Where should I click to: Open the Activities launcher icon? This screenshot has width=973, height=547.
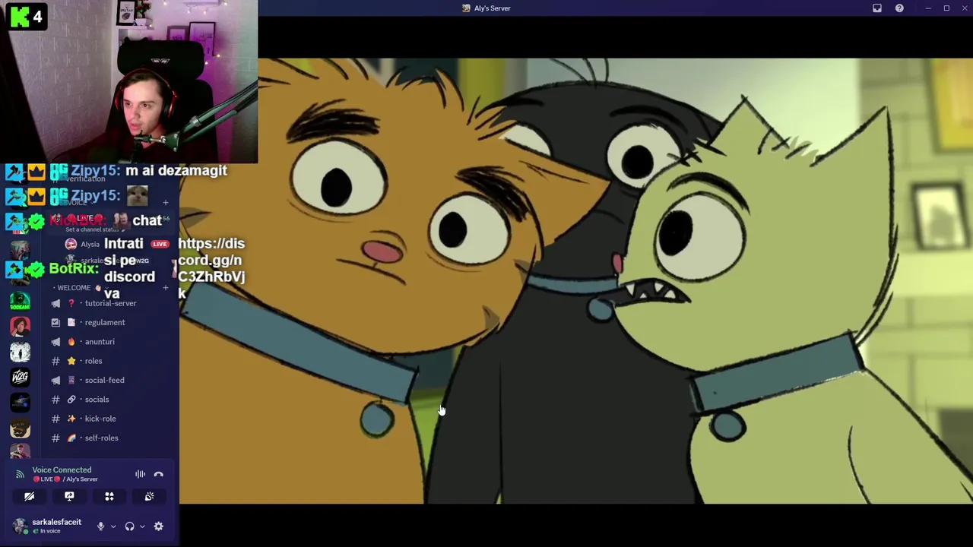coord(109,496)
